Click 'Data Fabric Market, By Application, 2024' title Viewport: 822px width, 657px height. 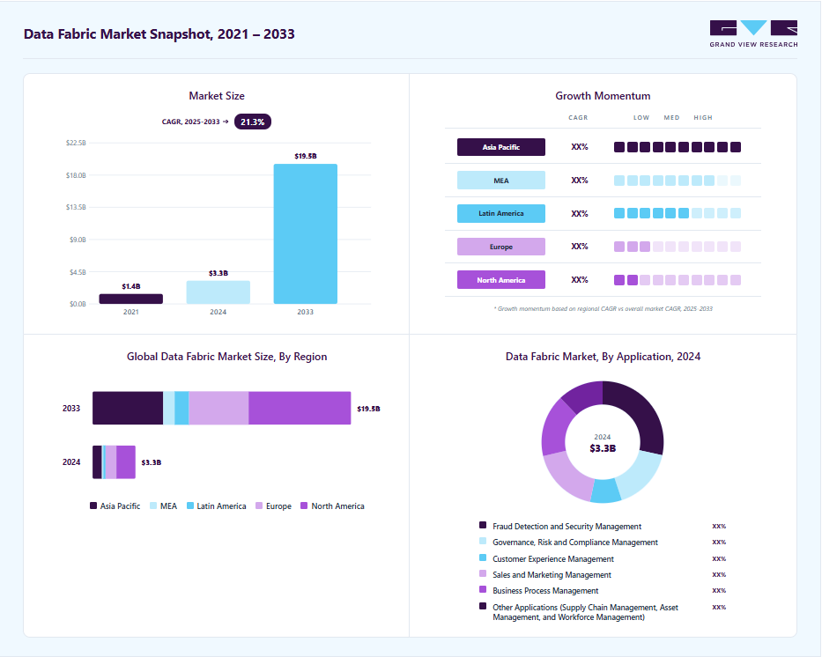point(603,357)
